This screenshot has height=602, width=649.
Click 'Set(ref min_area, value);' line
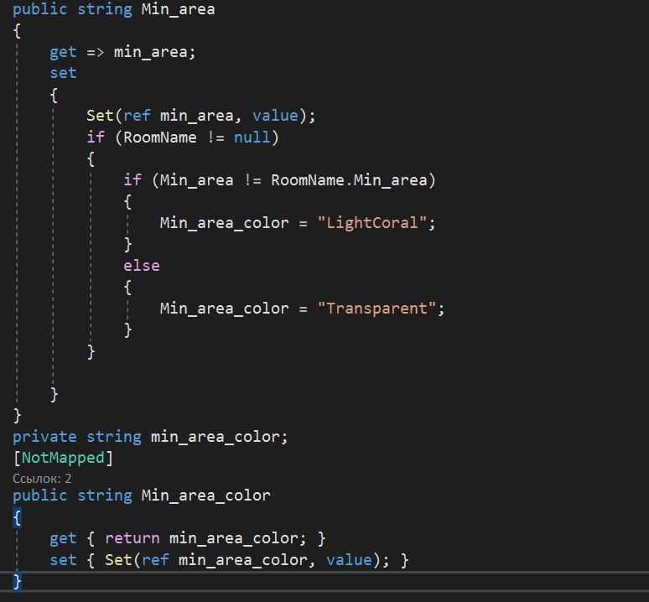click(x=201, y=116)
